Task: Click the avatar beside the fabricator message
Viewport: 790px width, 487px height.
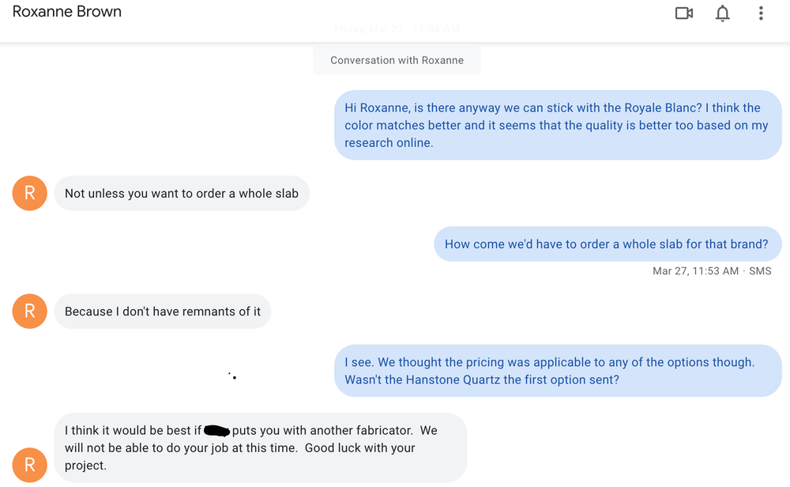Action: coord(30,464)
